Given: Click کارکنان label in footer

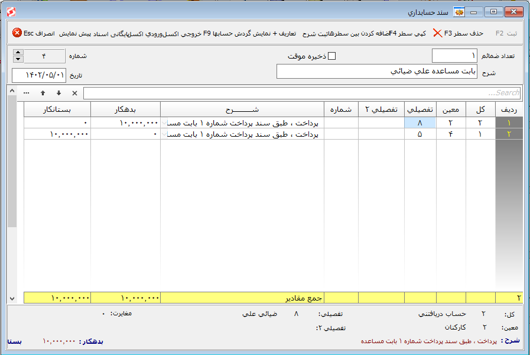Looking at the screenshot, I should tap(456, 327).
